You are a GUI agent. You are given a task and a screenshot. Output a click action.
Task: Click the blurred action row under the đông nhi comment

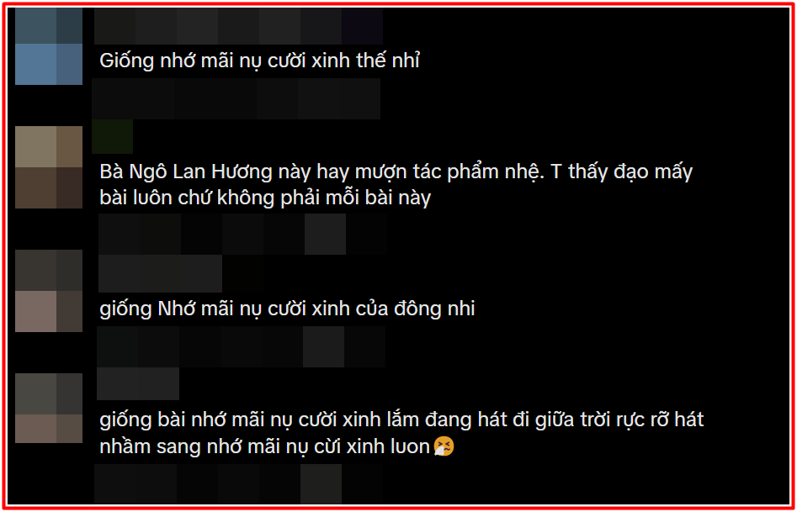(241, 346)
